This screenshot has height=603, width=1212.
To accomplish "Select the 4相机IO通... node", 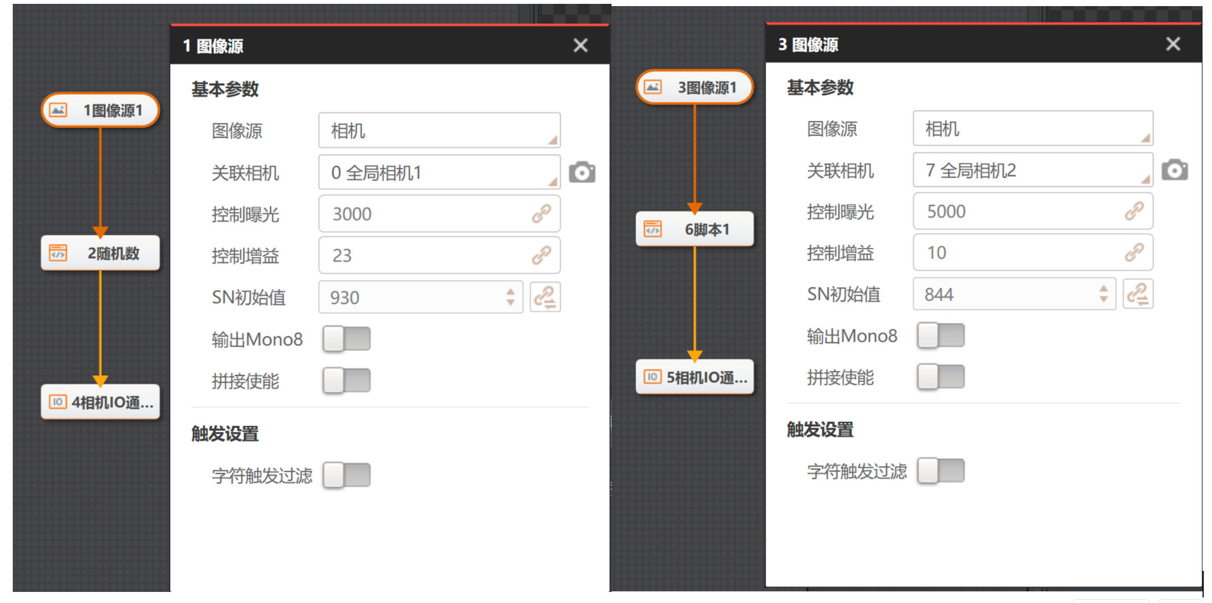I will coord(100,402).
